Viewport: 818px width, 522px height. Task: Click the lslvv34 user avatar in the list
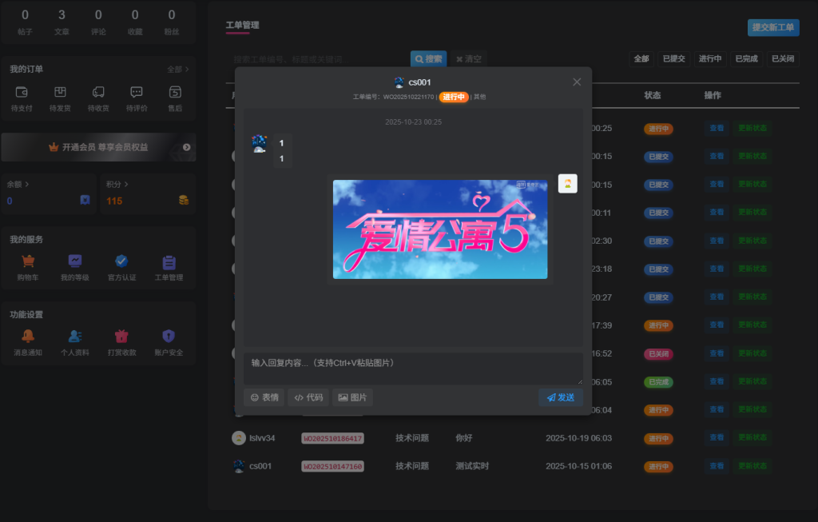point(238,438)
